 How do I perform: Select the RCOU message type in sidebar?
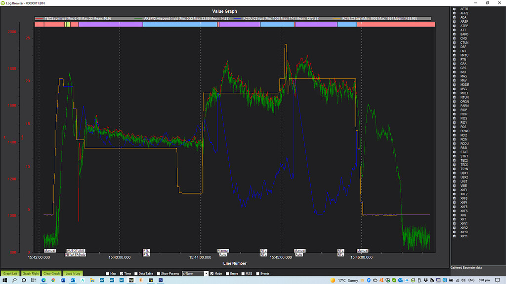[464, 143]
